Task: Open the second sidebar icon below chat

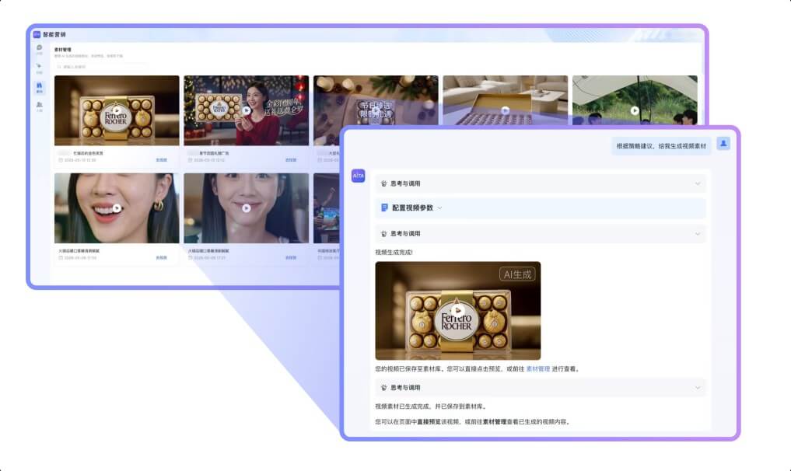Action: [x=40, y=66]
